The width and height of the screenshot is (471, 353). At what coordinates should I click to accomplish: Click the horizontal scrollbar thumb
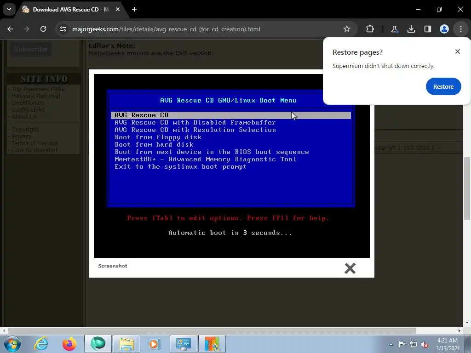tap(212, 330)
